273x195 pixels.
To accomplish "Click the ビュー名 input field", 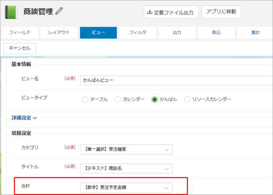I will coord(177,81).
